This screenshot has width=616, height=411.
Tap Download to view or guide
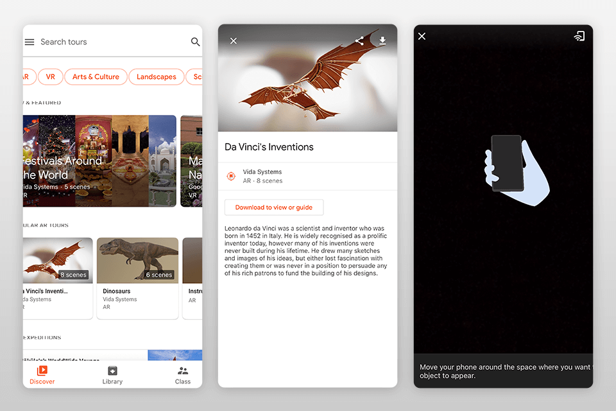274,207
